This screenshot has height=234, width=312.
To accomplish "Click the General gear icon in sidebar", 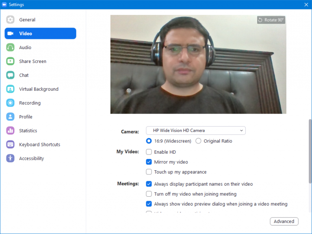I will pos(11,19).
